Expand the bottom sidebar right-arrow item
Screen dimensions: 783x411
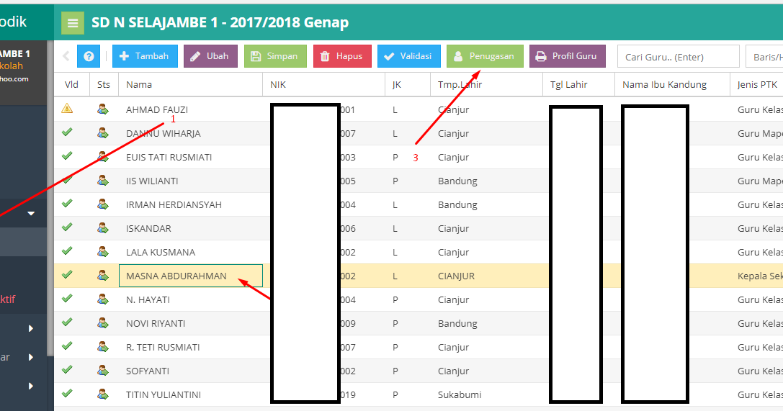coord(31,386)
